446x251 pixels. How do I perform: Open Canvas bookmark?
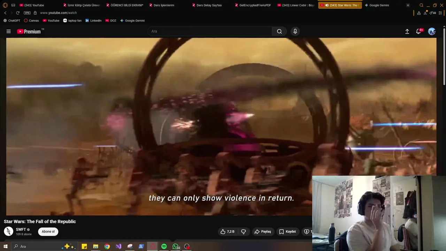point(31,21)
